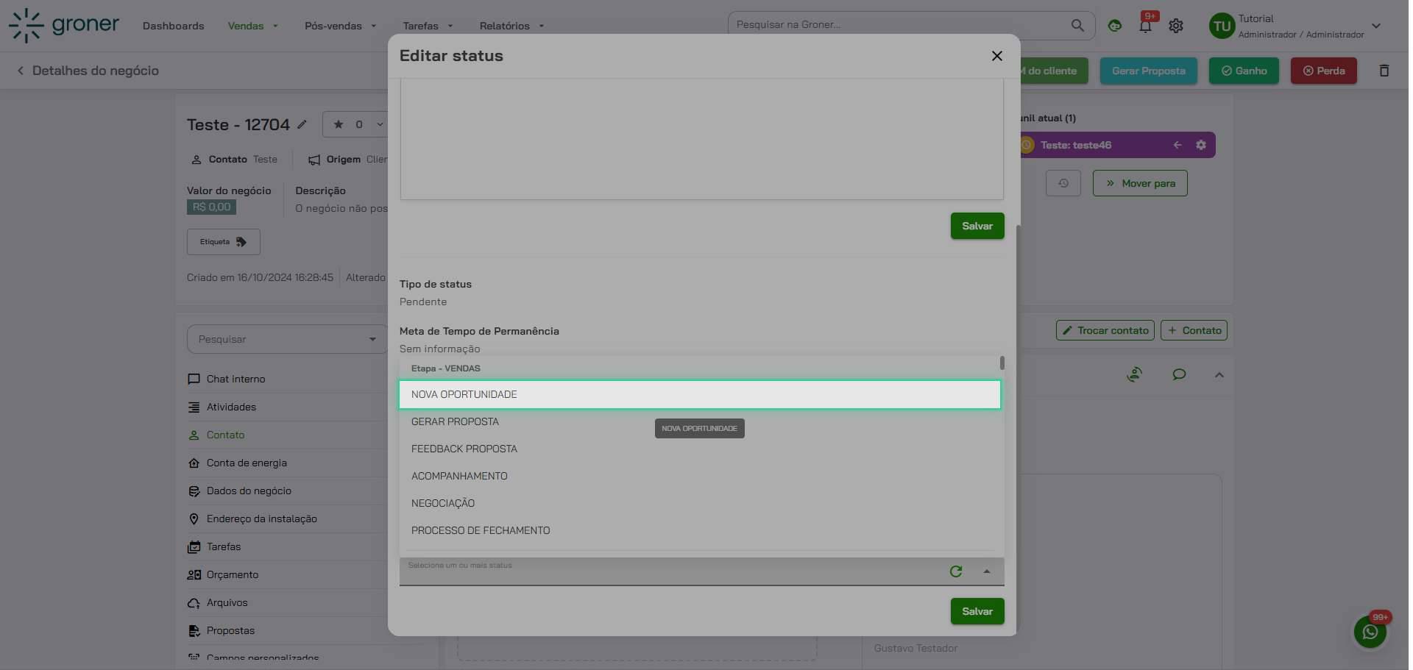
Task: Open Conta de energia section
Action: [x=247, y=463]
